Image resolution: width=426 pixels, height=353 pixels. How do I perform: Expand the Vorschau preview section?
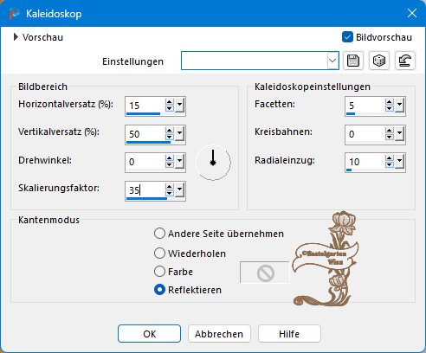pos(16,37)
